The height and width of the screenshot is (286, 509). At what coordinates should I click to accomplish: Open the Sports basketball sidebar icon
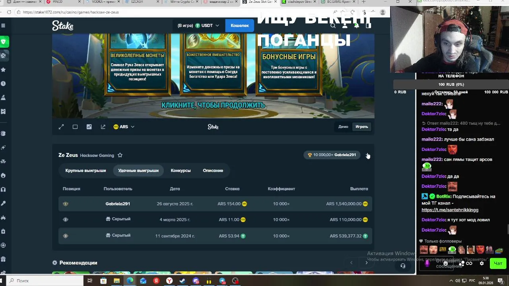tap(4, 55)
